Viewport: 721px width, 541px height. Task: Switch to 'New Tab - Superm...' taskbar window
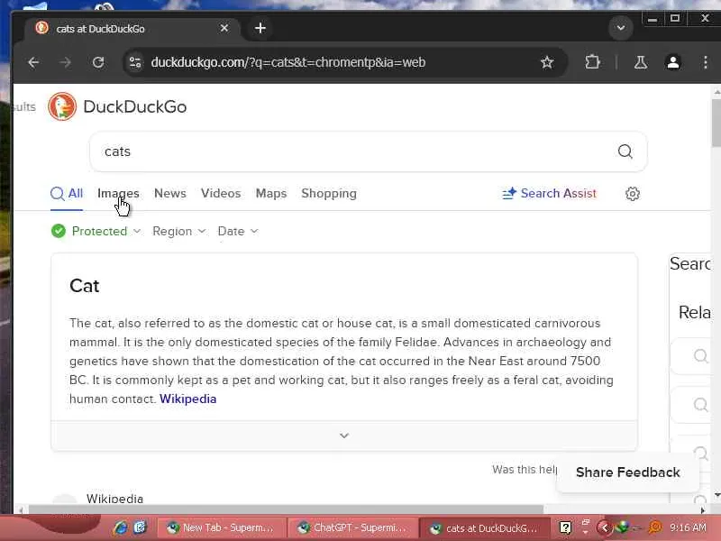(220, 527)
